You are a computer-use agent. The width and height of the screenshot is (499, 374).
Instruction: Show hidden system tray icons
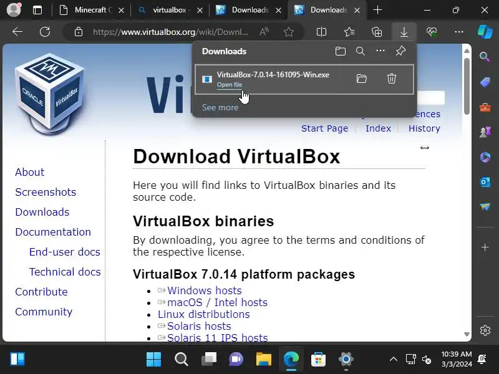(x=394, y=360)
